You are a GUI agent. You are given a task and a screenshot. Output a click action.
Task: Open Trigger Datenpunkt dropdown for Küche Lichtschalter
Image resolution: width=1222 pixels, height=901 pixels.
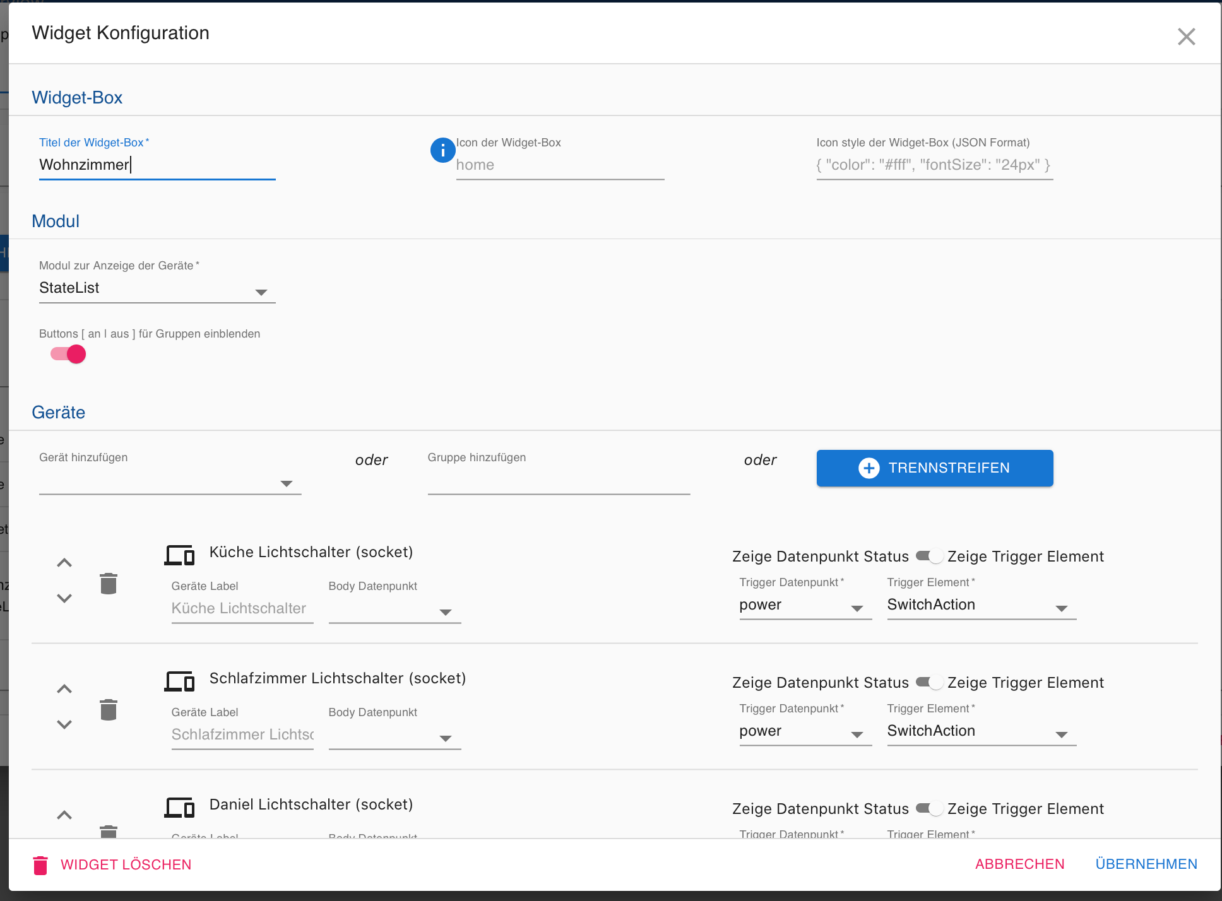805,606
